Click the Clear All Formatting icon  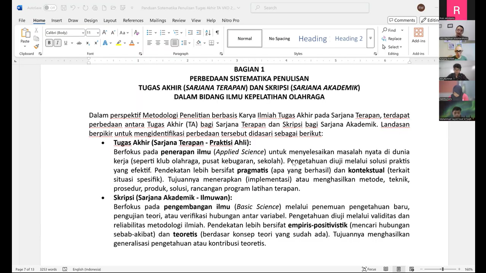(137, 33)
